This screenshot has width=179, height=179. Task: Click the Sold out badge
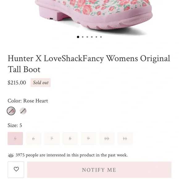pos(41,82)
